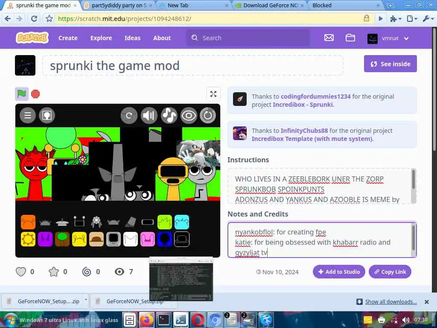Viewport: 437px width, 328px height.
Task: Click the reset circular arrow in game toolbar
Action: point(208,115)
